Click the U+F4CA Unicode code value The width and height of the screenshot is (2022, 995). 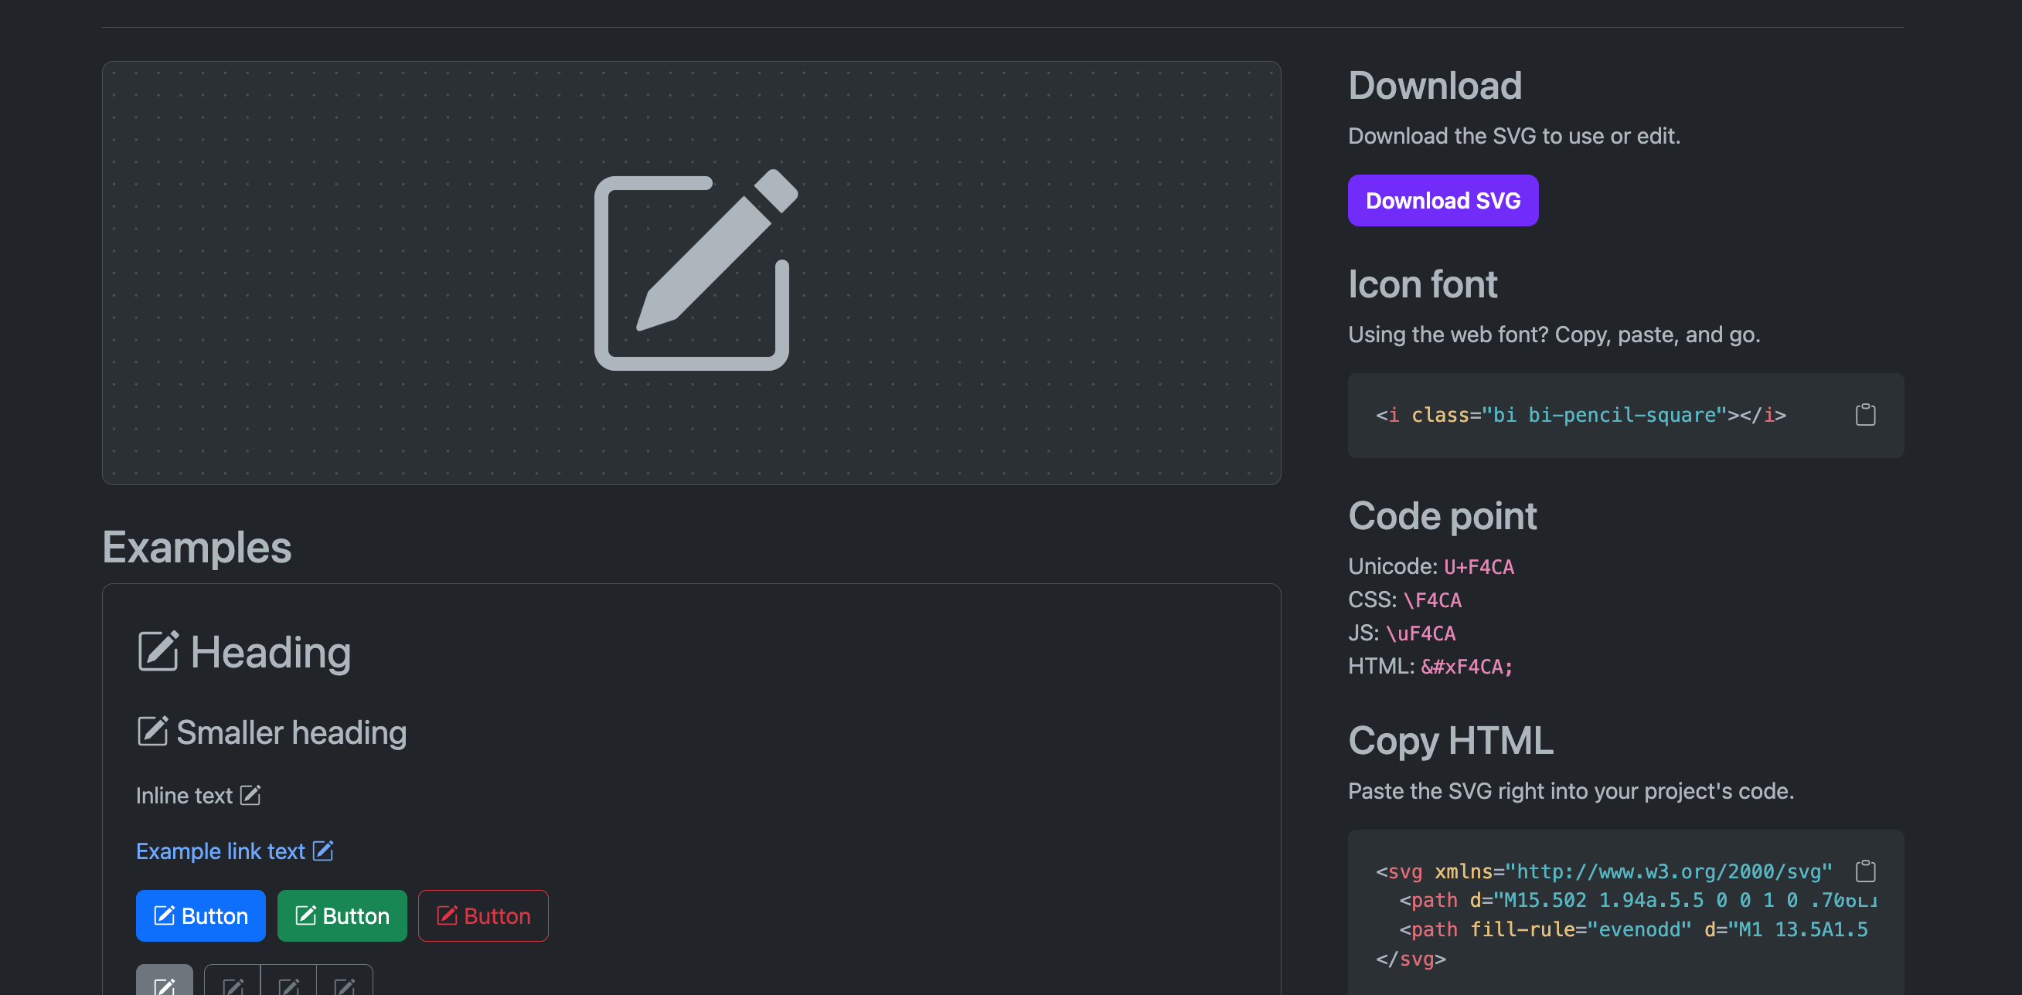tap(1478, 566)
